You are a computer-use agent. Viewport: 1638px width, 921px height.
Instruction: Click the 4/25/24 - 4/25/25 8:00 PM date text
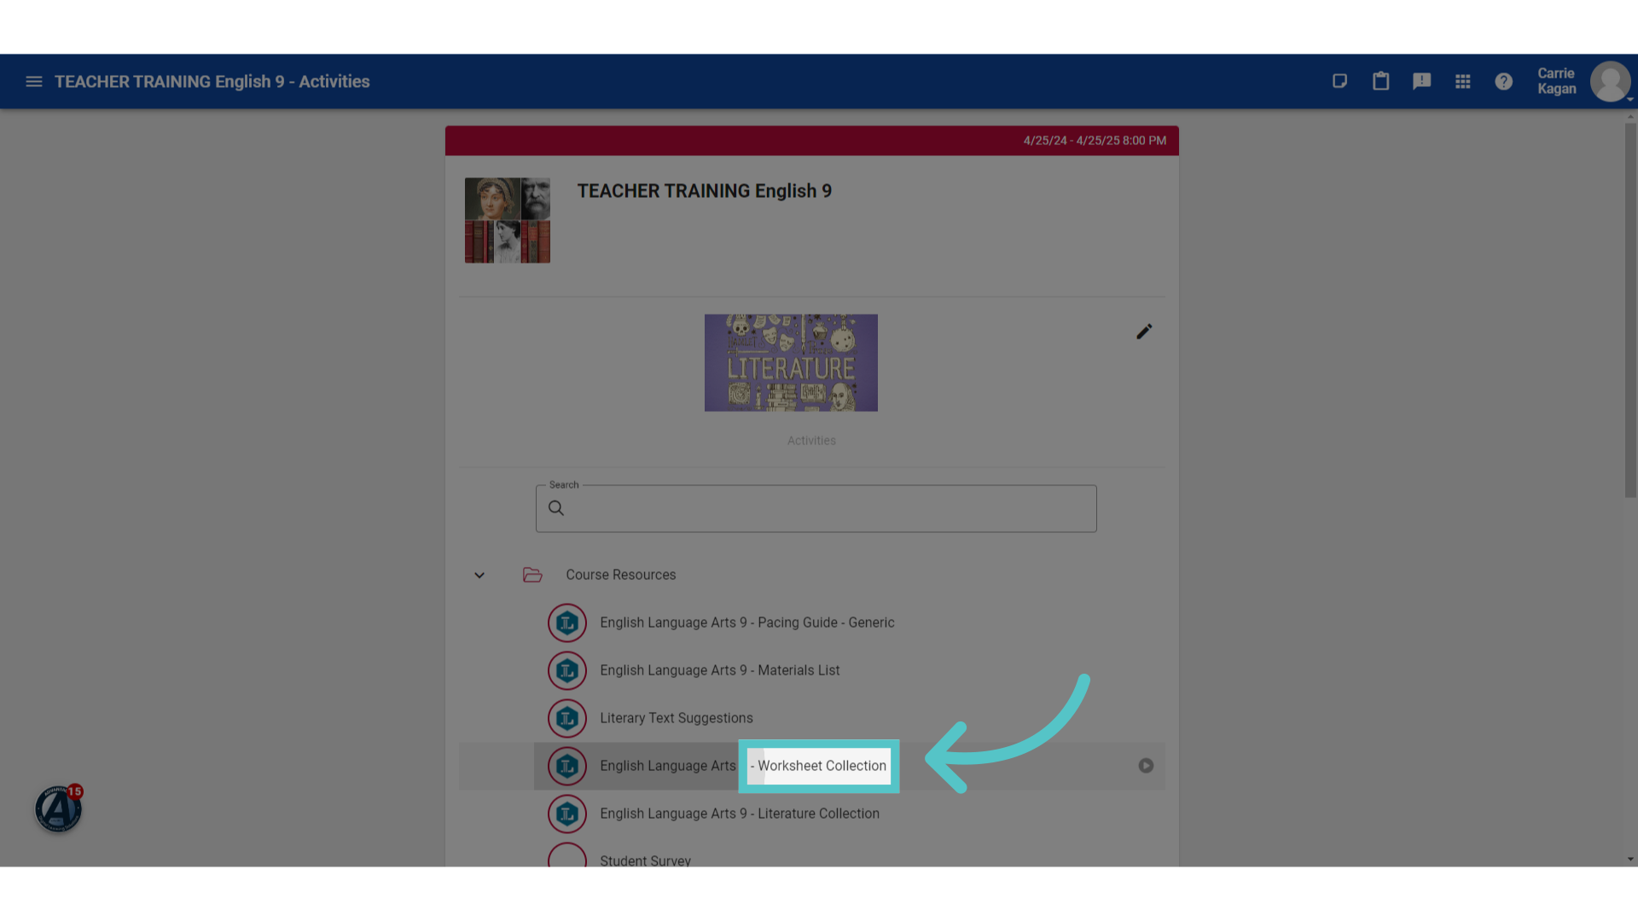(1095, 141)
